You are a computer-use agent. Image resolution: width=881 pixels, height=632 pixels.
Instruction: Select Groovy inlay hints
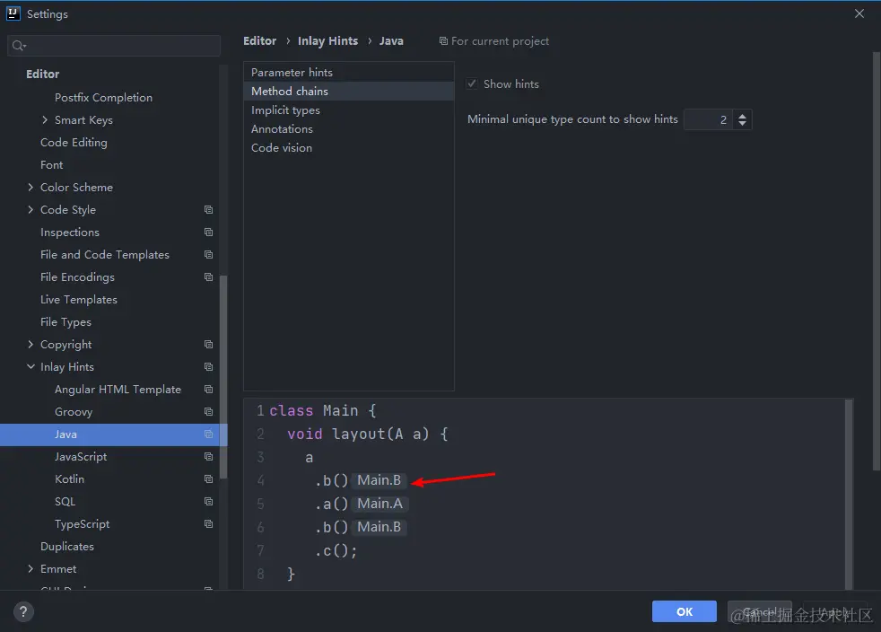[74, 411]
